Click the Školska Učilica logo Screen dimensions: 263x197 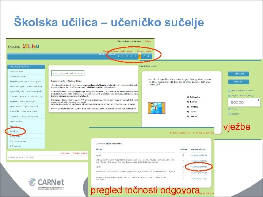(x=23, y=46)
